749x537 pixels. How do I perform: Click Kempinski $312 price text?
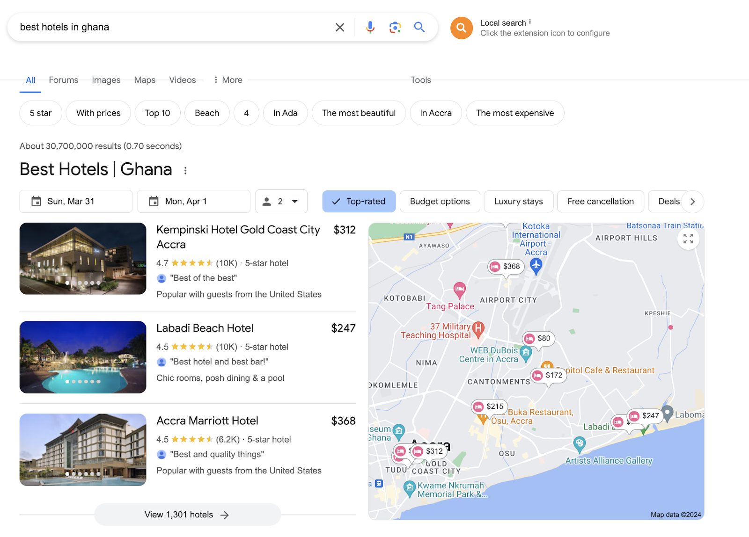pos(345,230)
